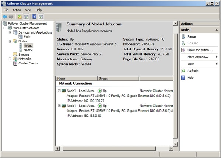Screen dimensions: 221x158
Task: Click Show the critical... action
Action: click(x=200, y=50)
